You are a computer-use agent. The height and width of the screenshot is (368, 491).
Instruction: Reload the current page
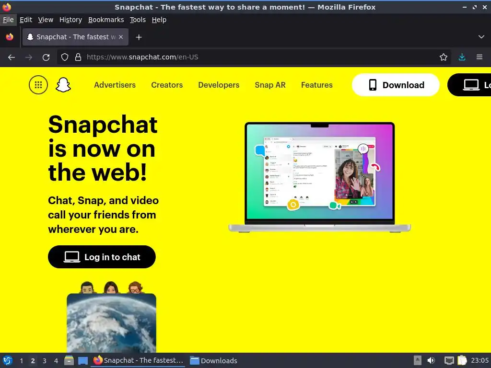46,57
